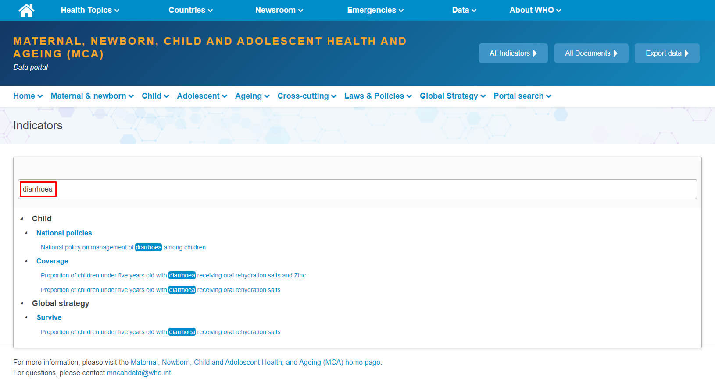Collapse the Child tree group arrow
The image size is (715, 384).
point(22,218)
